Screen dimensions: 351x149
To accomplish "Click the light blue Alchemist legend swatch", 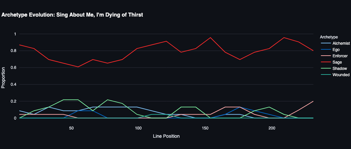I will [x=325, y=43].
